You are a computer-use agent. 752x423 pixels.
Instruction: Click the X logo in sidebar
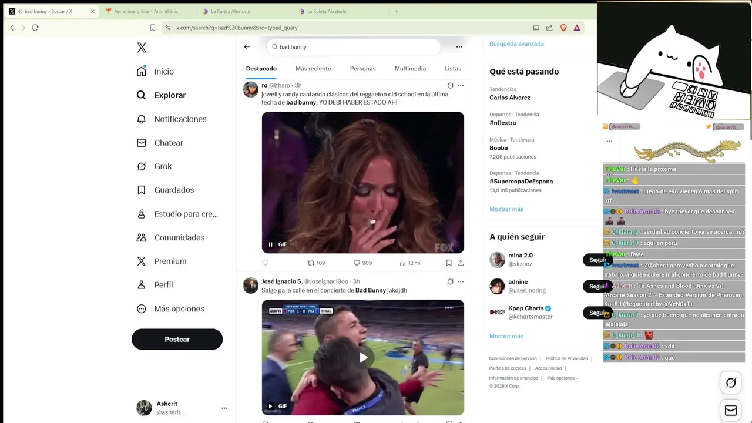coord(142,48)
